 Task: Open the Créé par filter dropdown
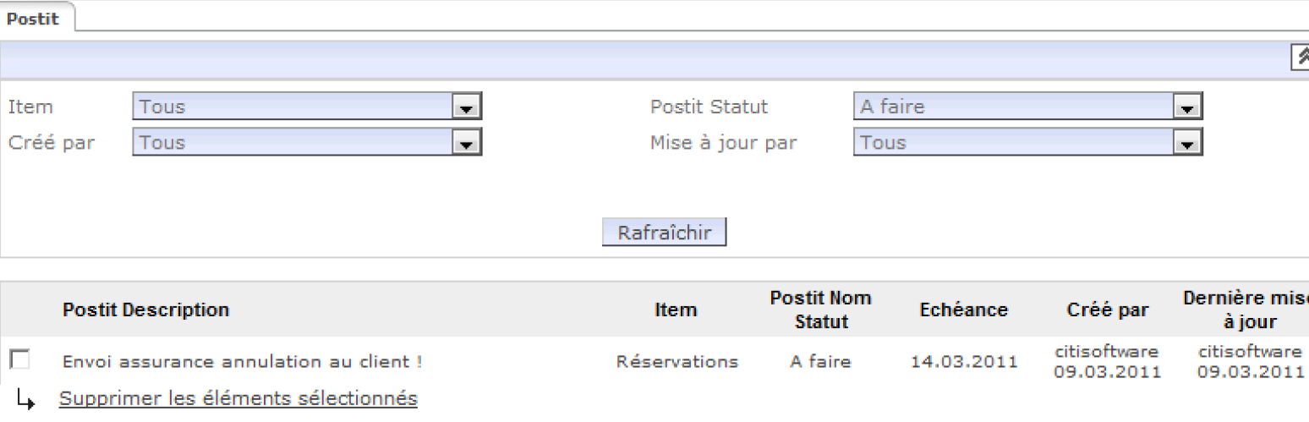[x=463, y=143]
